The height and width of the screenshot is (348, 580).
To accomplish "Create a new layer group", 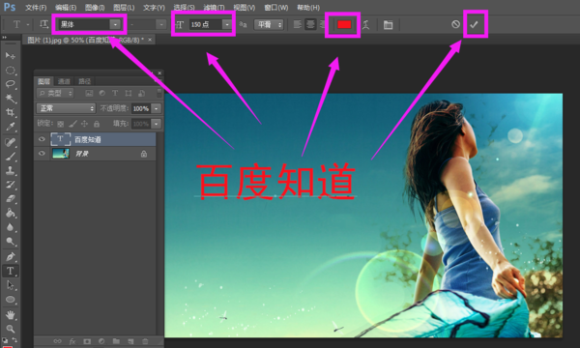I will [116, 341].
